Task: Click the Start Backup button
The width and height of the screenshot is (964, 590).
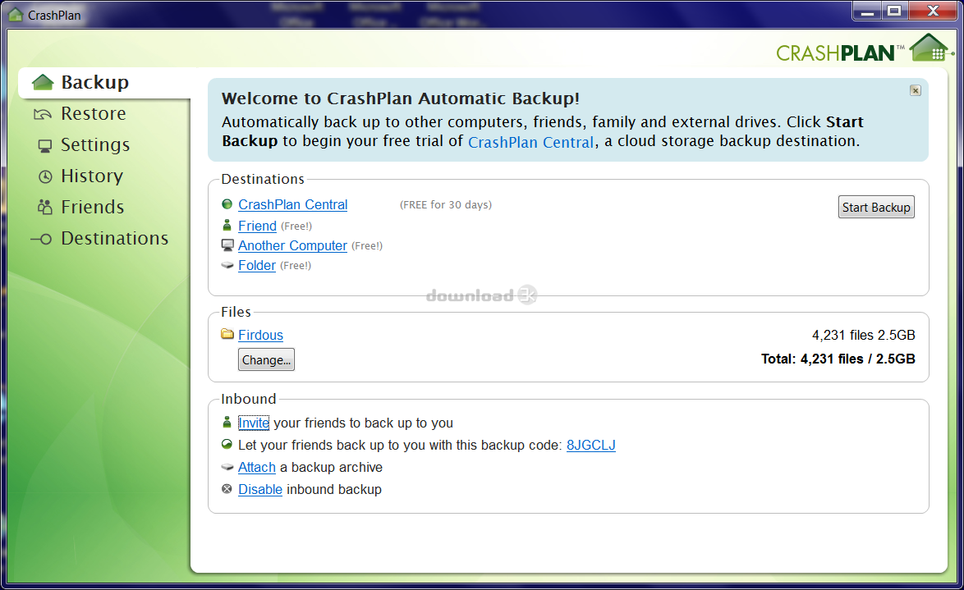Action: (876, 207)
